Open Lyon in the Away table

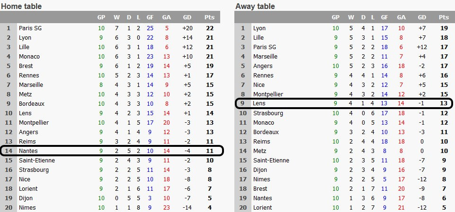pyautogui.click(x=259, y=28)
